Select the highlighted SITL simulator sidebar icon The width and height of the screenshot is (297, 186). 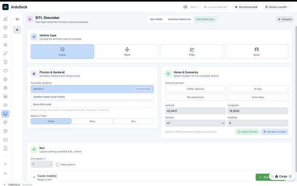(6, 114)
